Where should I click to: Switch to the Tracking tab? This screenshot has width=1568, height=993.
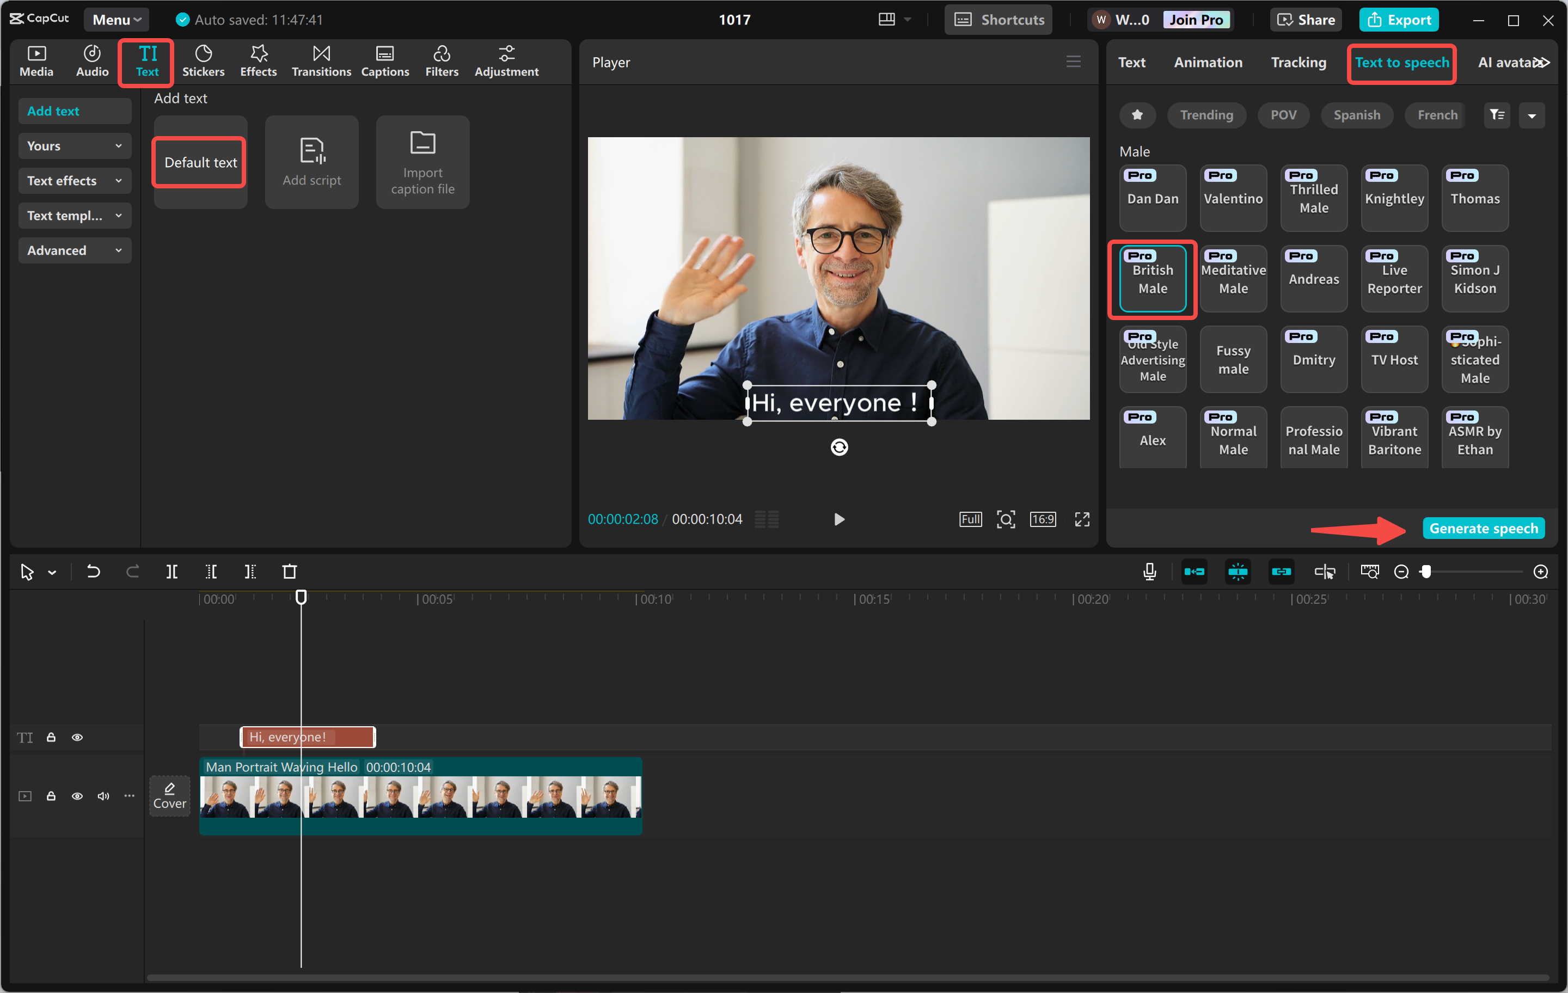[1298, 62]
